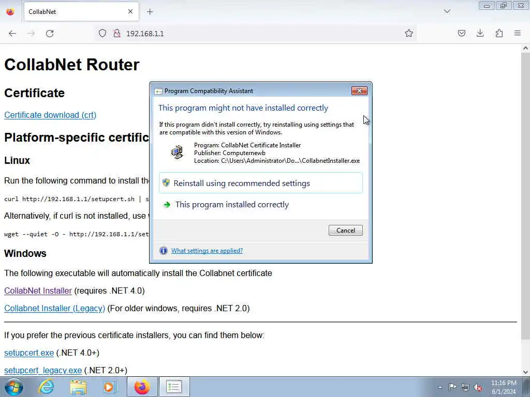Click the Firefox logo in title bar
The image size is (530, 397).
coord(10,12)
